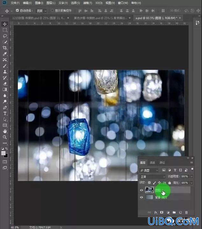Select the Move tool in the toolbar
The width and height of the screenshot is (202, 229).
pos(5,24)
